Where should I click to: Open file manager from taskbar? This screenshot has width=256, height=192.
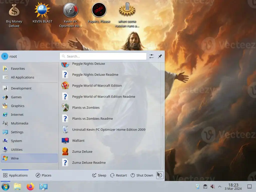17,186
